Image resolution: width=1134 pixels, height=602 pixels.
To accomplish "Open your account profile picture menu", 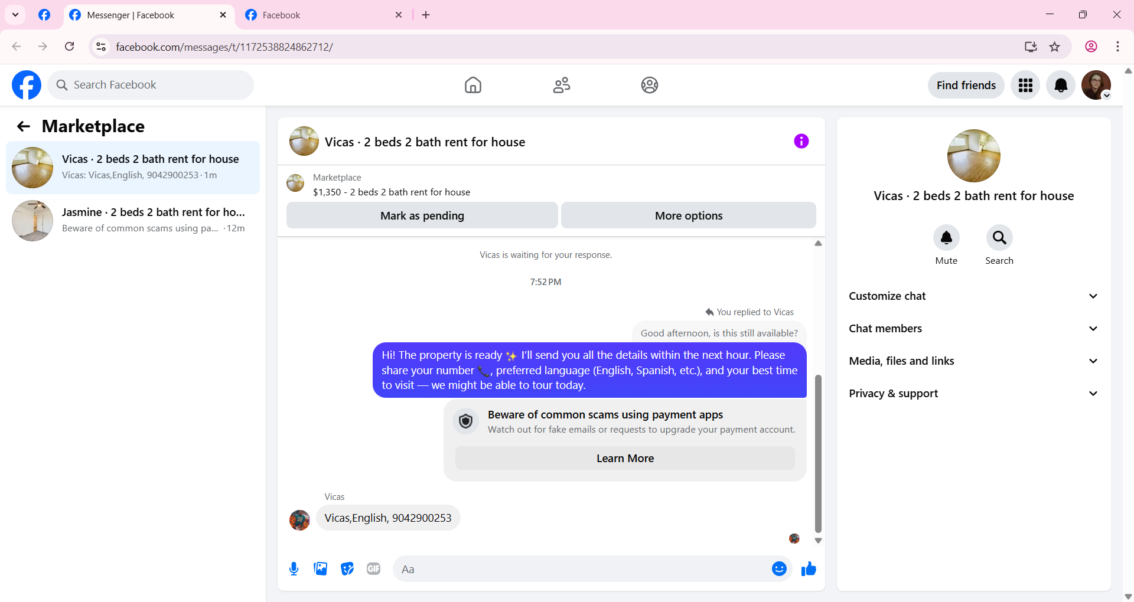I will pyautogui.click(x=1096, y=85).
